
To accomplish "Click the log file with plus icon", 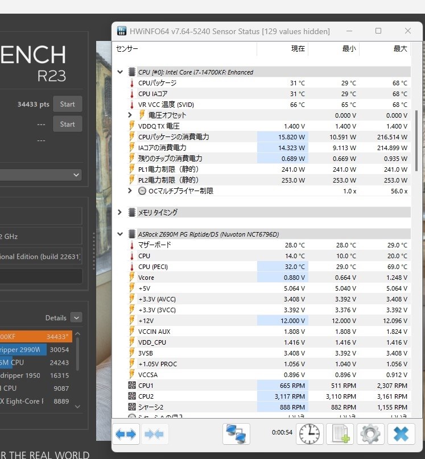I will [x=340, y=434].
